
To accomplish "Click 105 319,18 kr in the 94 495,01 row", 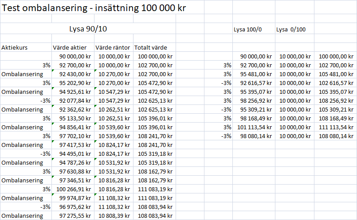I will 155,154.
